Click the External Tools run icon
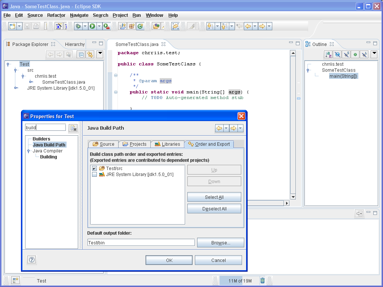 pyautogui.click(x=107, y=26)
